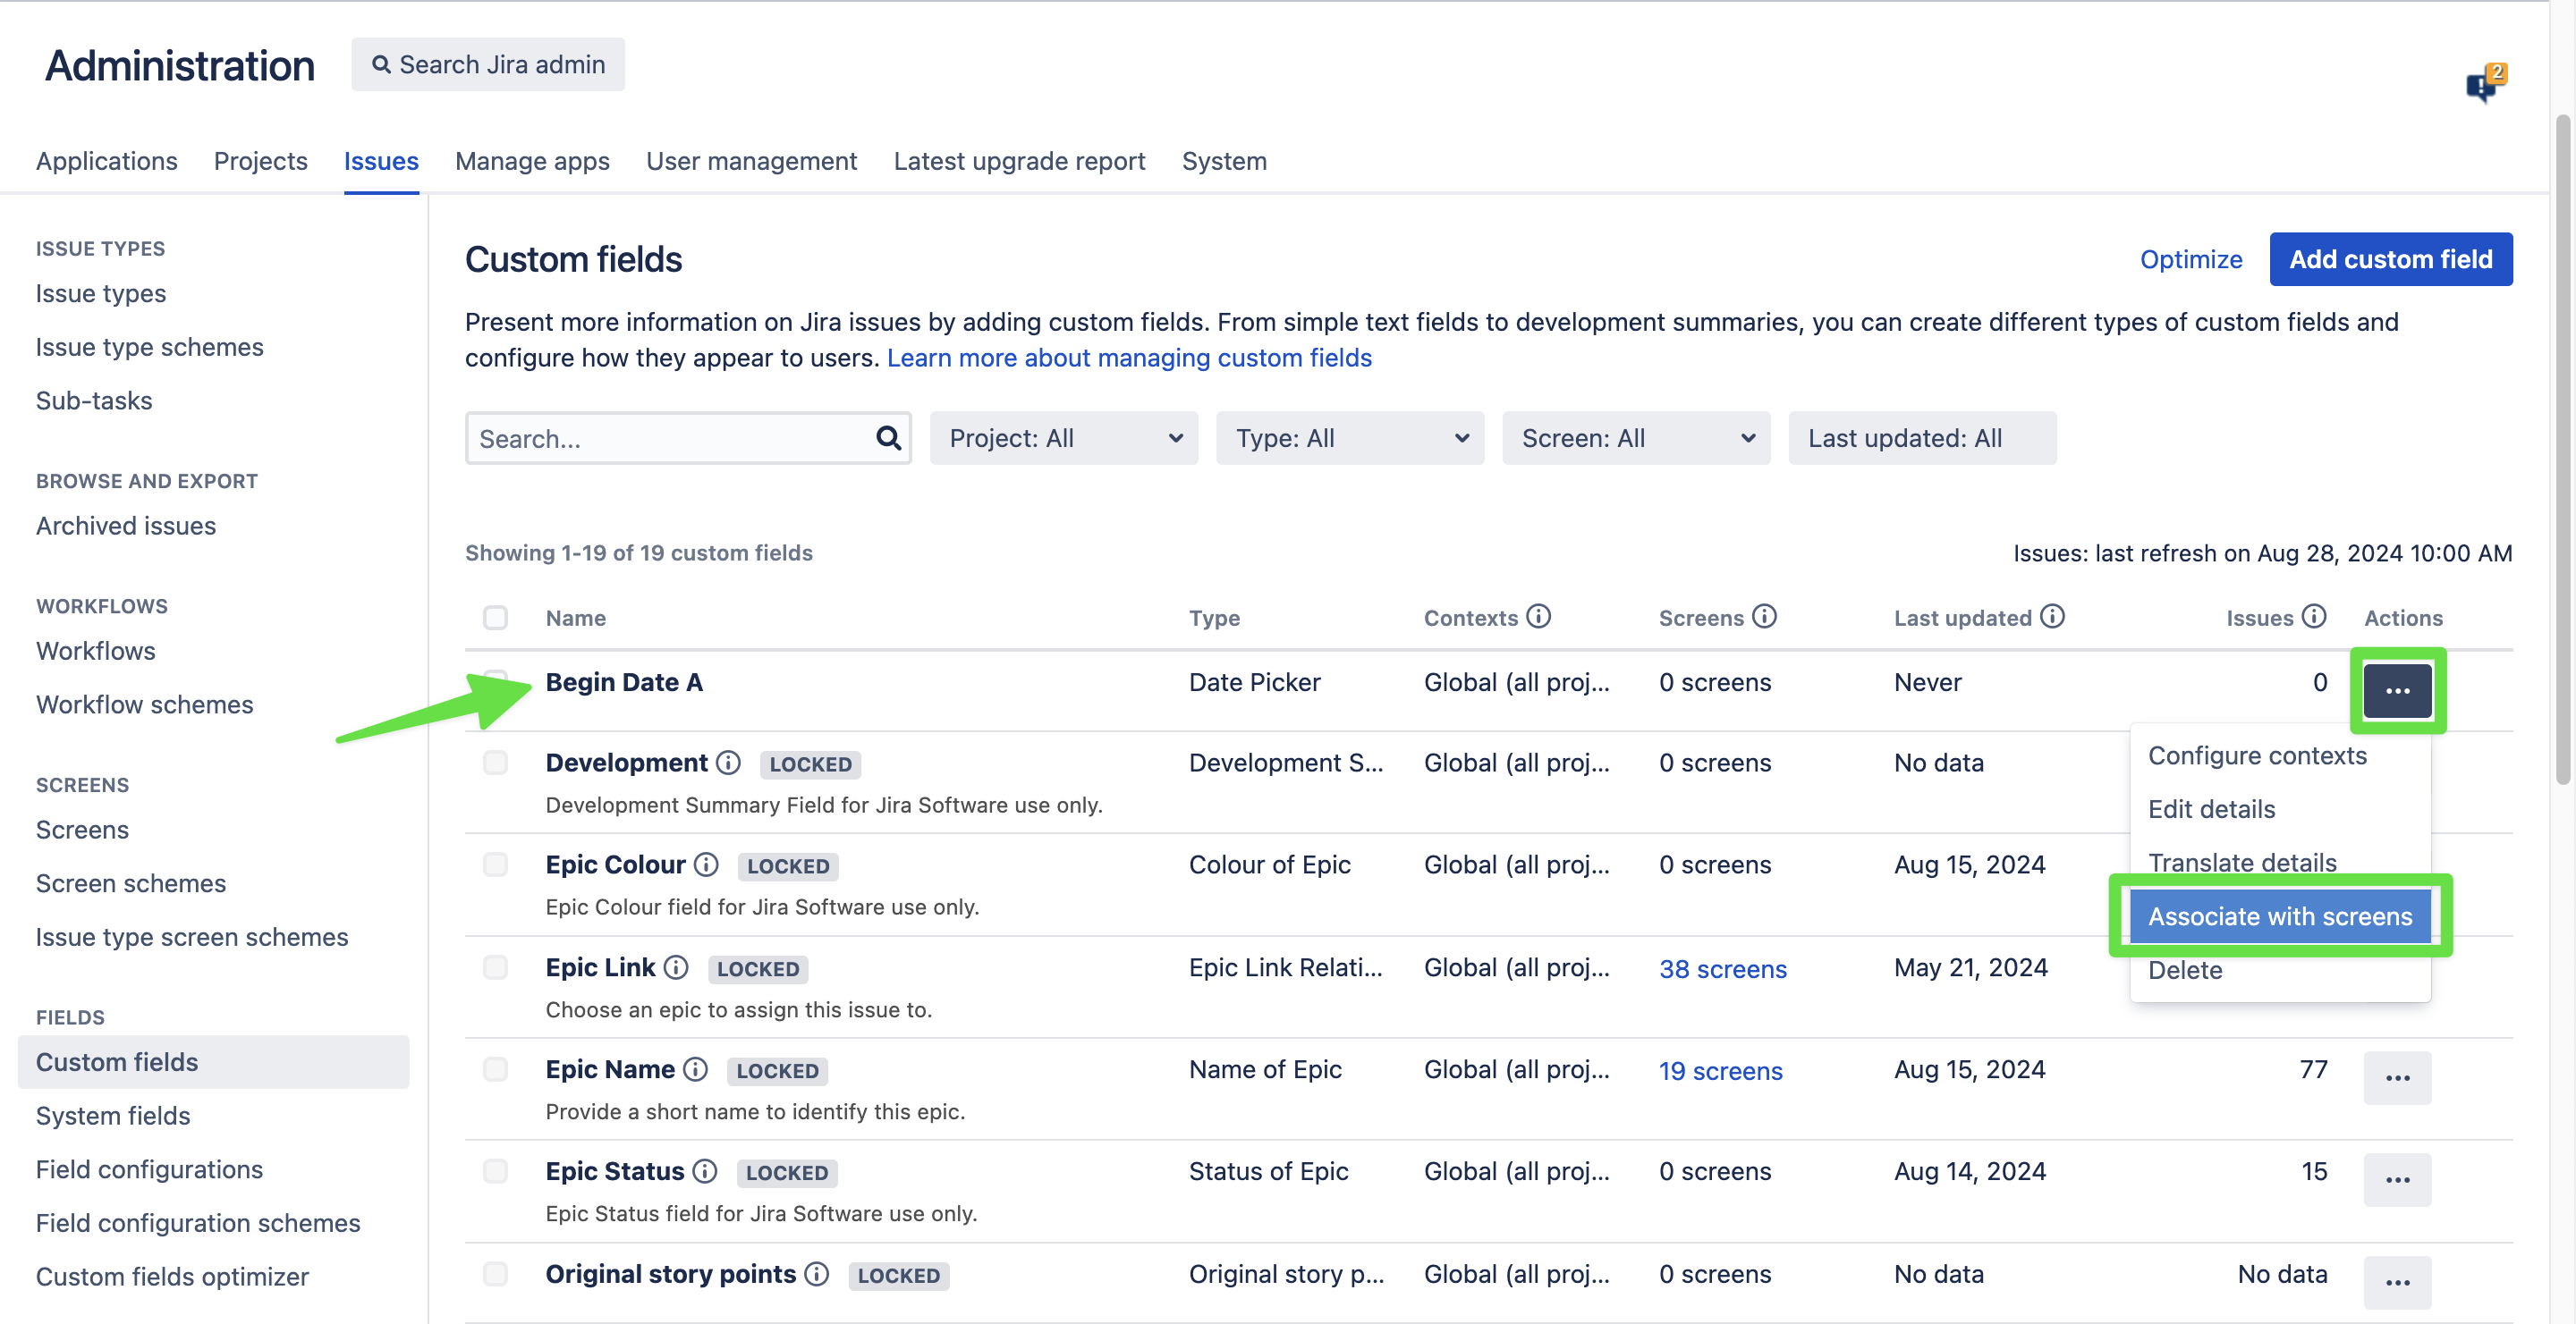Check the Epic Colour row checkbox

point(495,864)
